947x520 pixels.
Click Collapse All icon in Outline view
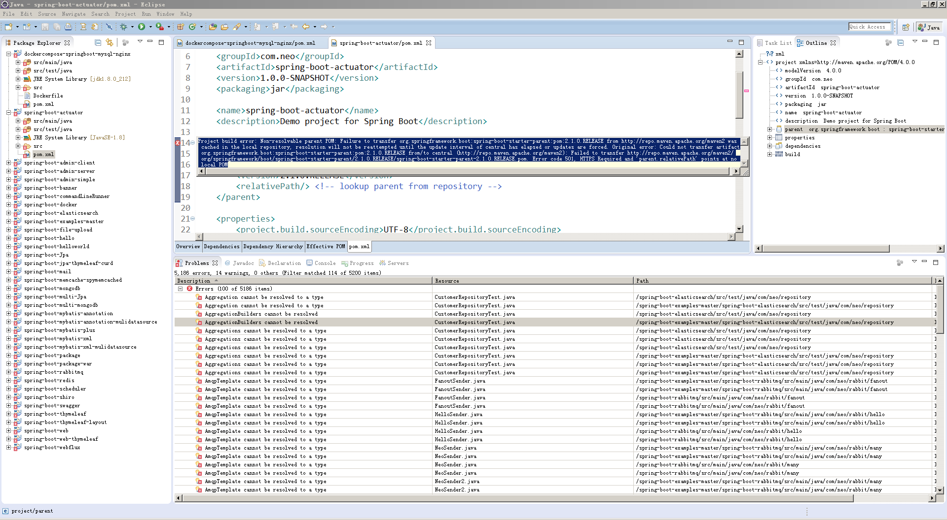[900, 43]
